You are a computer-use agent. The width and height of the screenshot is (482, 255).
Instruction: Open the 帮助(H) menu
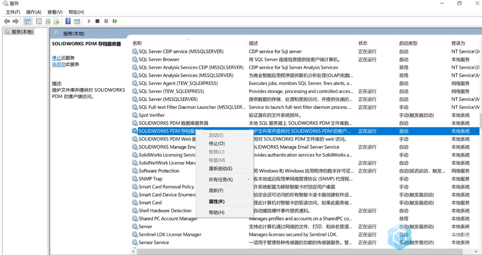point(76,12)
